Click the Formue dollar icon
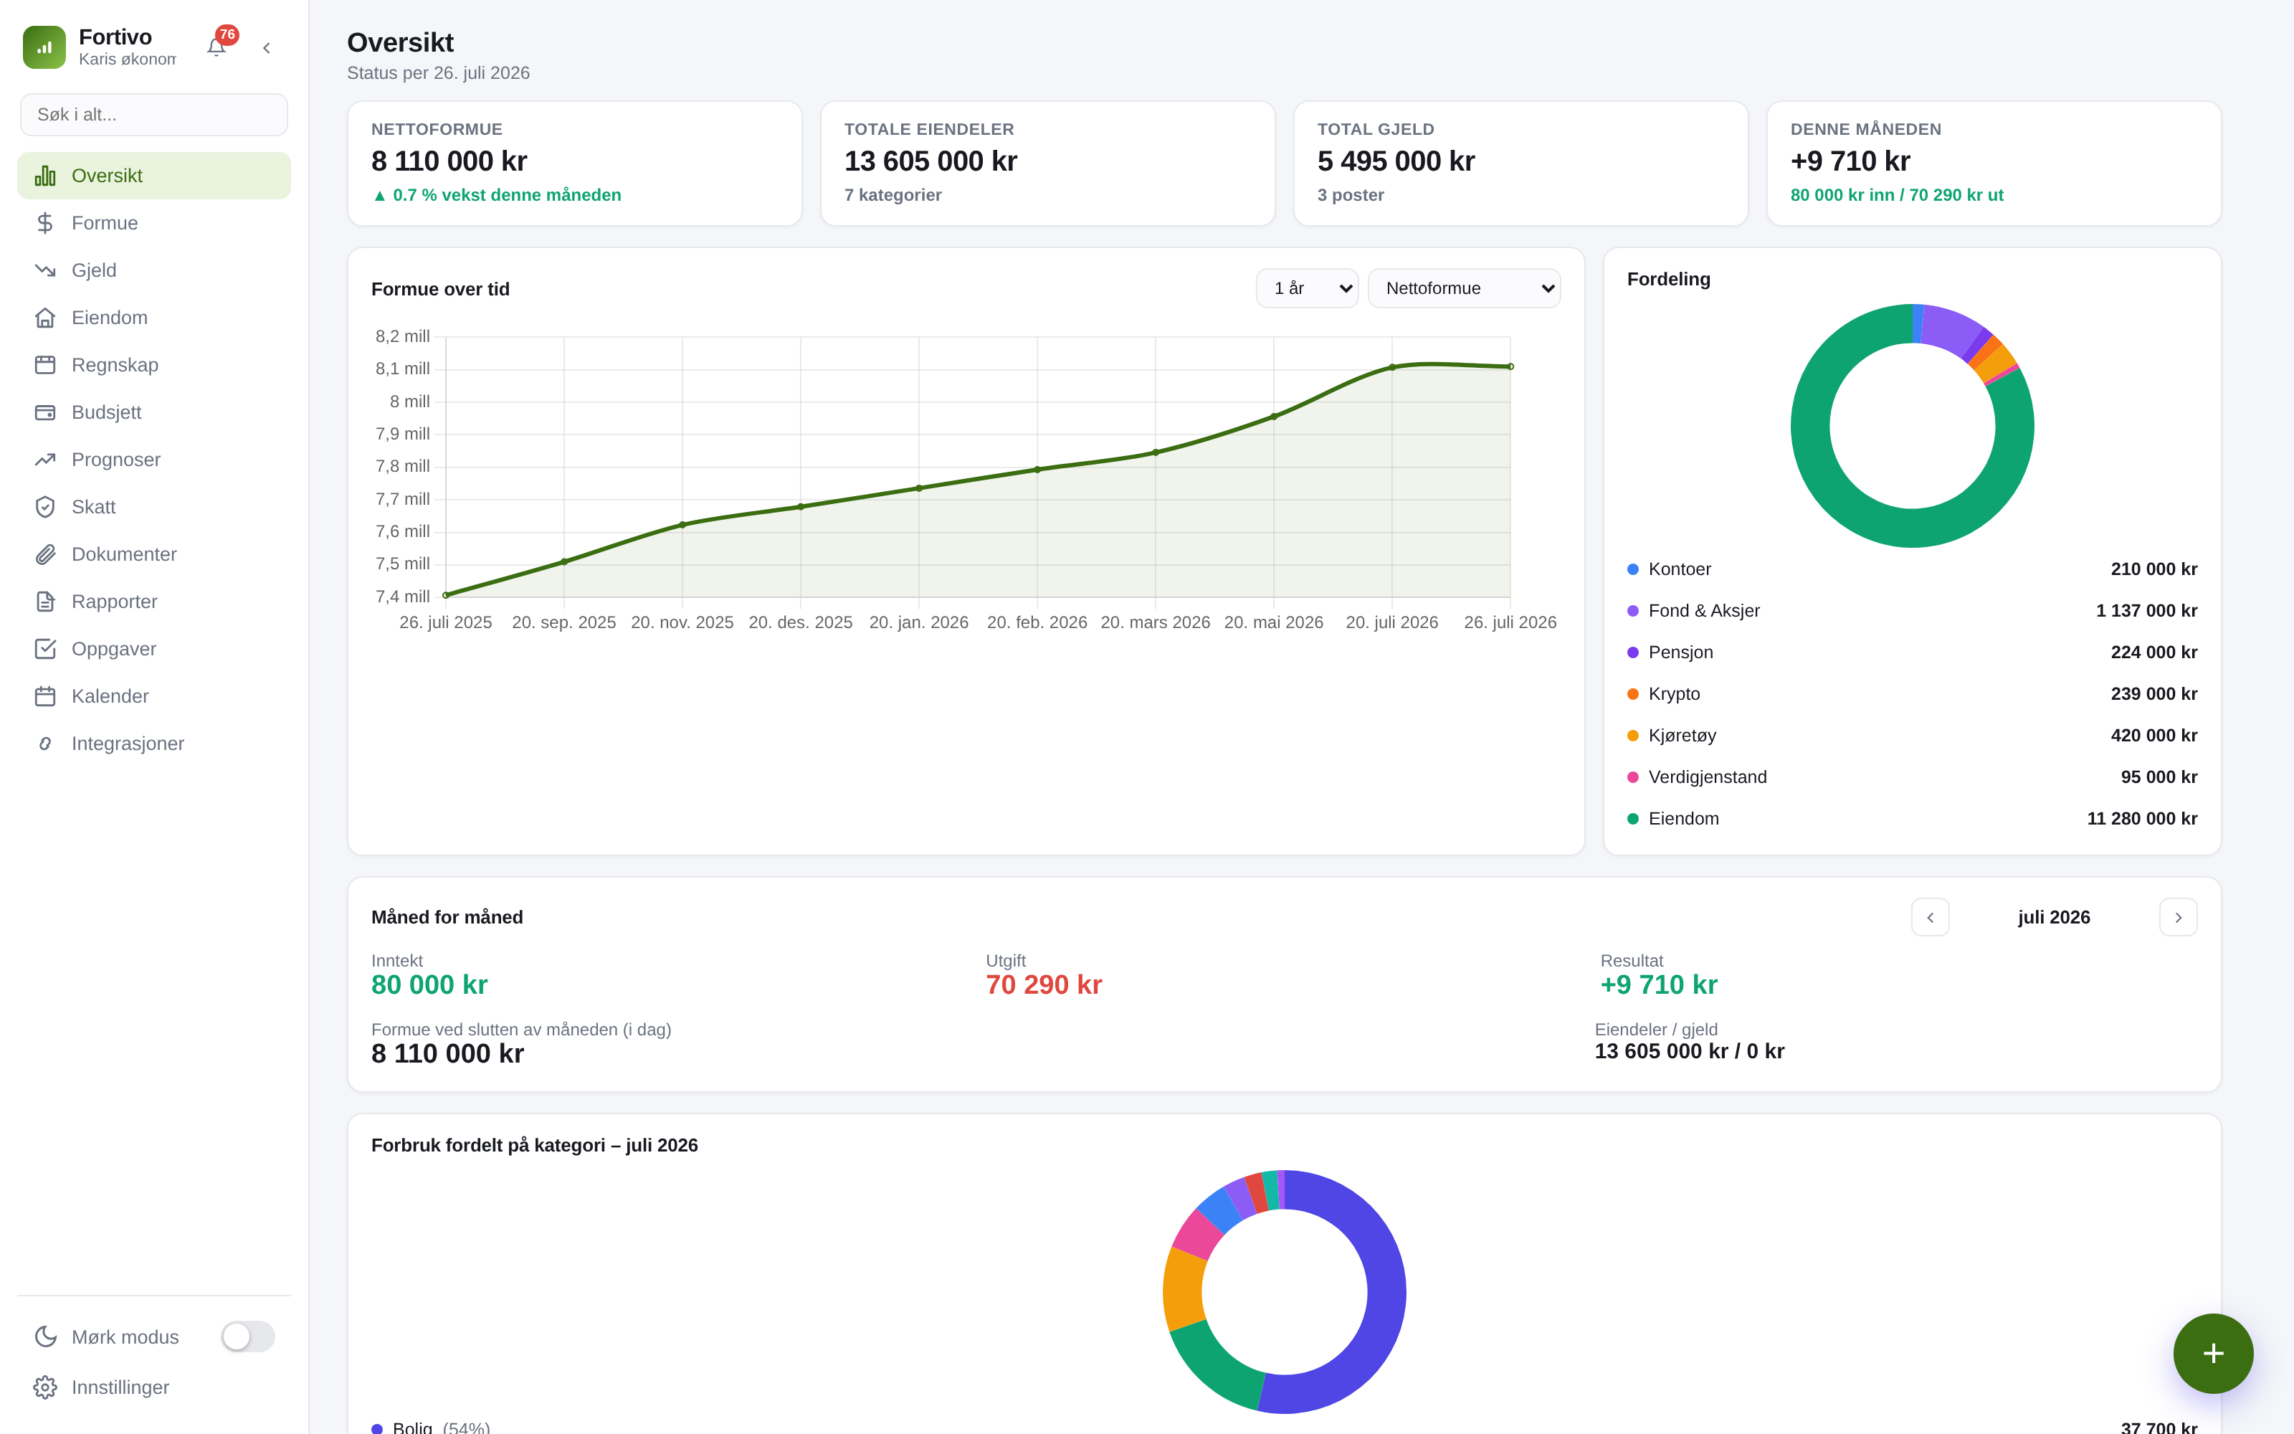Image resolution: width=2294 pixels, height=1434 pixels. click(44, 223)
